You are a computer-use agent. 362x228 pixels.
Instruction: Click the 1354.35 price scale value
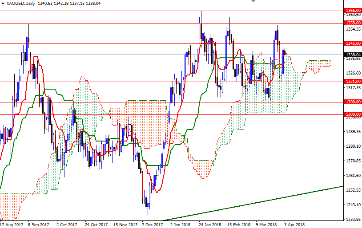tap(353, 29)
